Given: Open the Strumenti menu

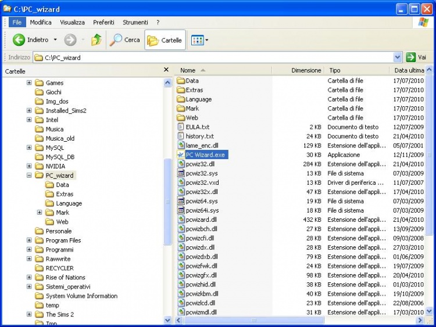Looking at the screenshot, I should [x=135, y=22].
